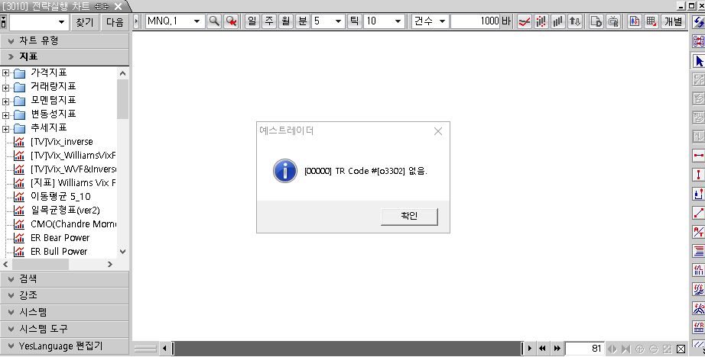Click the bar chart icon in top toolbar
This screenshot has width=705, height=357.
[558, 21]
